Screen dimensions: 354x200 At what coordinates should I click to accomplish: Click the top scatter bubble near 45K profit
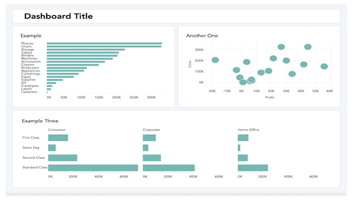click(x=308, y=47)
